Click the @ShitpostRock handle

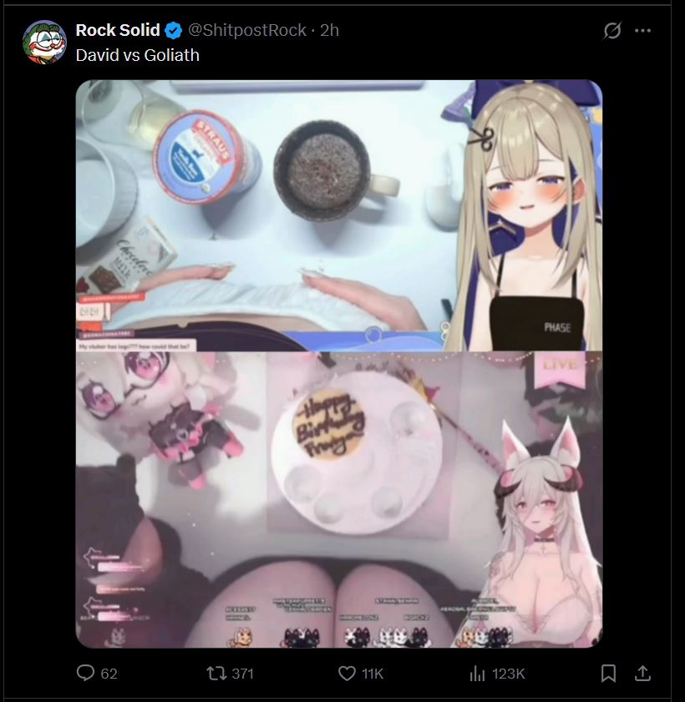pos(247,30)
